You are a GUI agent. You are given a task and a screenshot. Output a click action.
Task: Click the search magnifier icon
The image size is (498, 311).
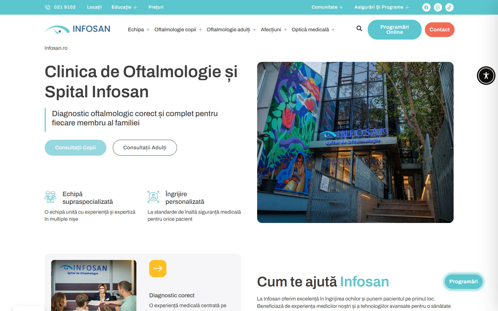[x=359, y=28]
